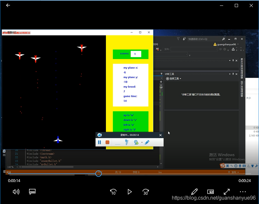Play the paused video
Viewport: 259px width, 204px height.
(x=130, y=192)
